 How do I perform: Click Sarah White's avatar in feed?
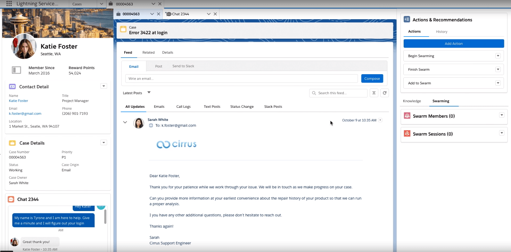coord(139,123)
